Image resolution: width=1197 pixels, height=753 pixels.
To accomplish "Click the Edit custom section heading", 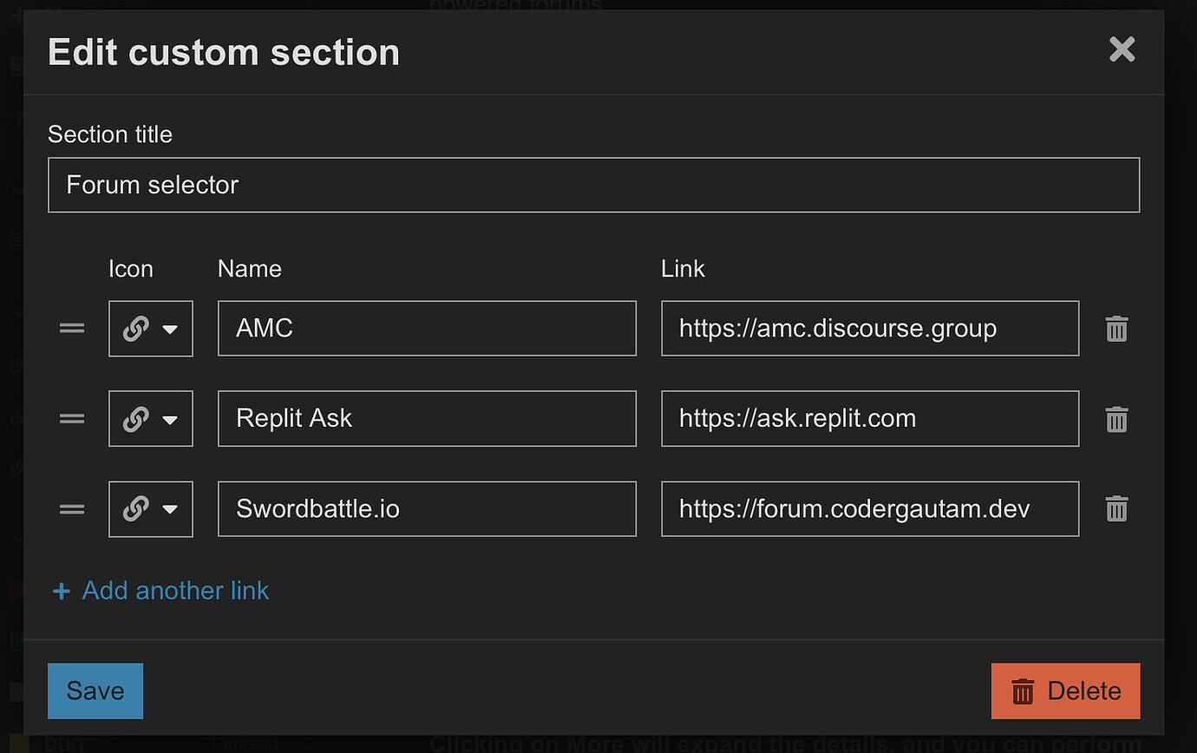I will click(224, 52).
